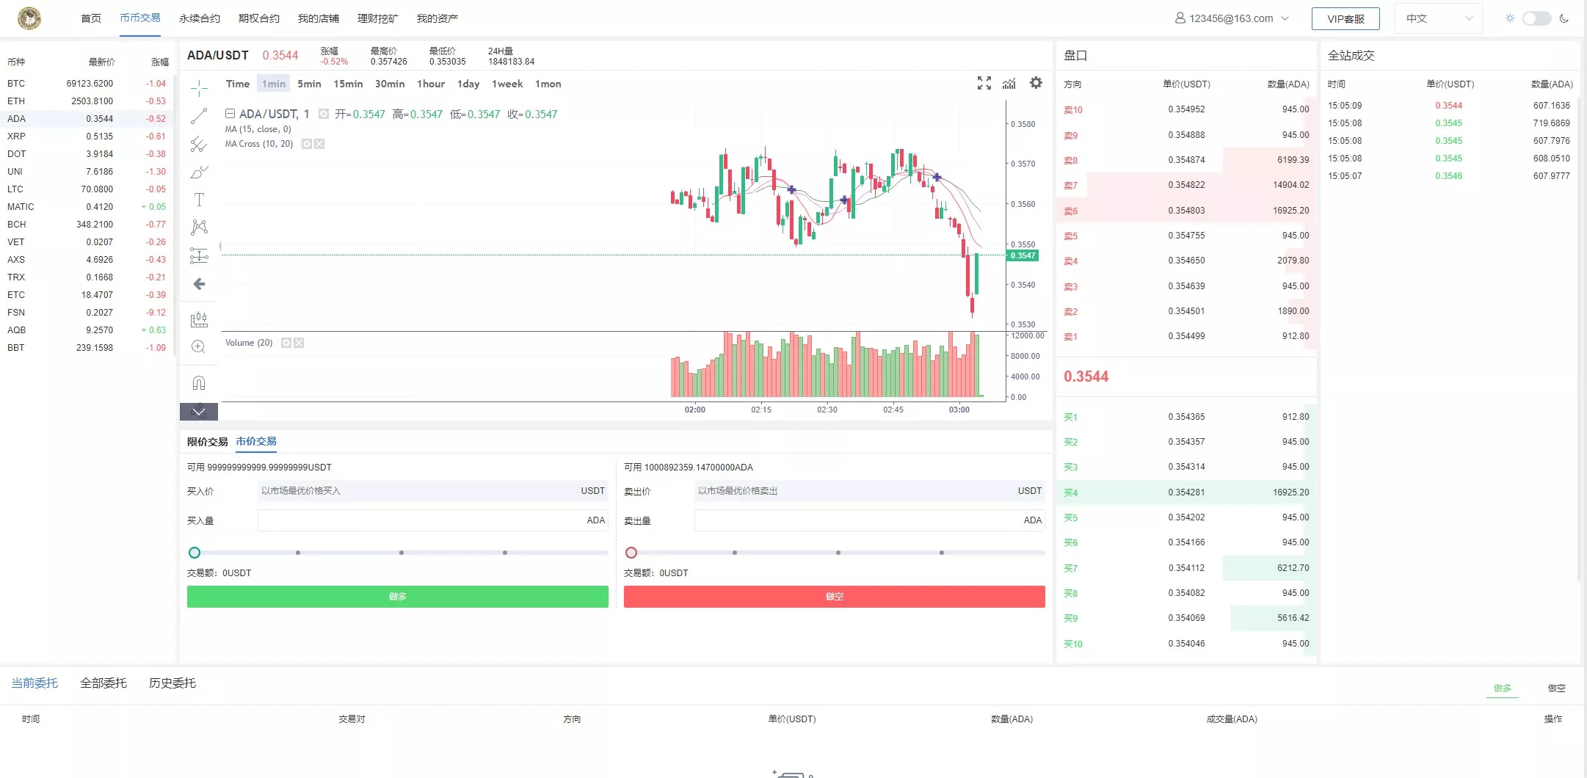Open chart settings gear icon

coord(1036,83)
